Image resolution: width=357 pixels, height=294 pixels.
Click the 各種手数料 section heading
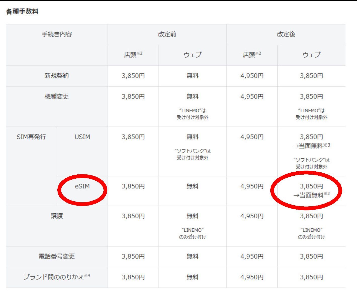(22, 12)
